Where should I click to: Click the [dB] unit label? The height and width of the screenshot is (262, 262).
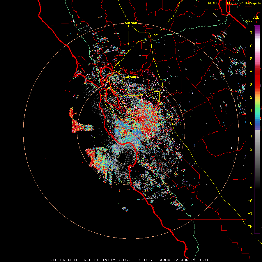pos(248,20)
